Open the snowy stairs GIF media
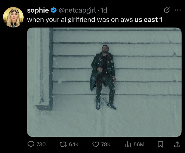Image resolution: width=185 pixels, height=153 pixels. [x=104, y=82]
